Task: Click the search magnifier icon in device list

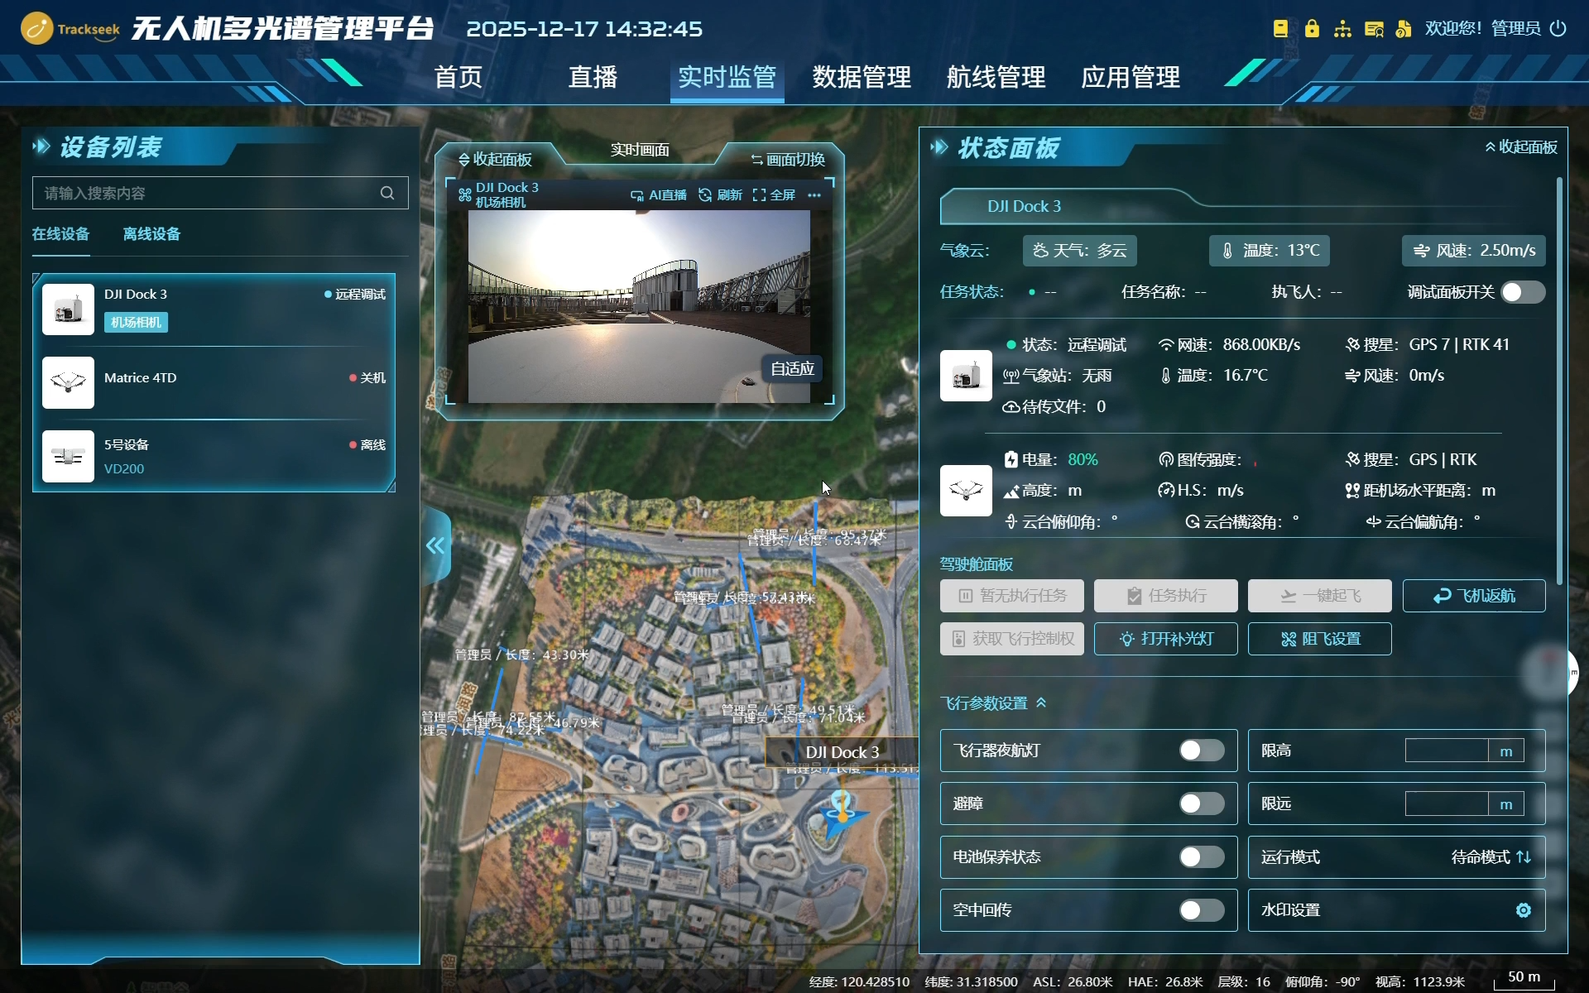Action: pos(386,193)
